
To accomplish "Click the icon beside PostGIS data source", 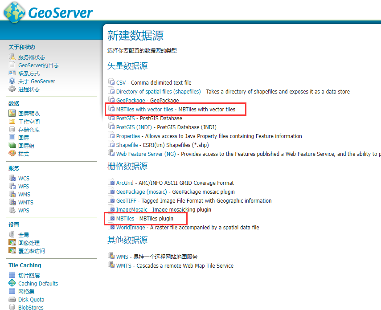I will [111, 118].
